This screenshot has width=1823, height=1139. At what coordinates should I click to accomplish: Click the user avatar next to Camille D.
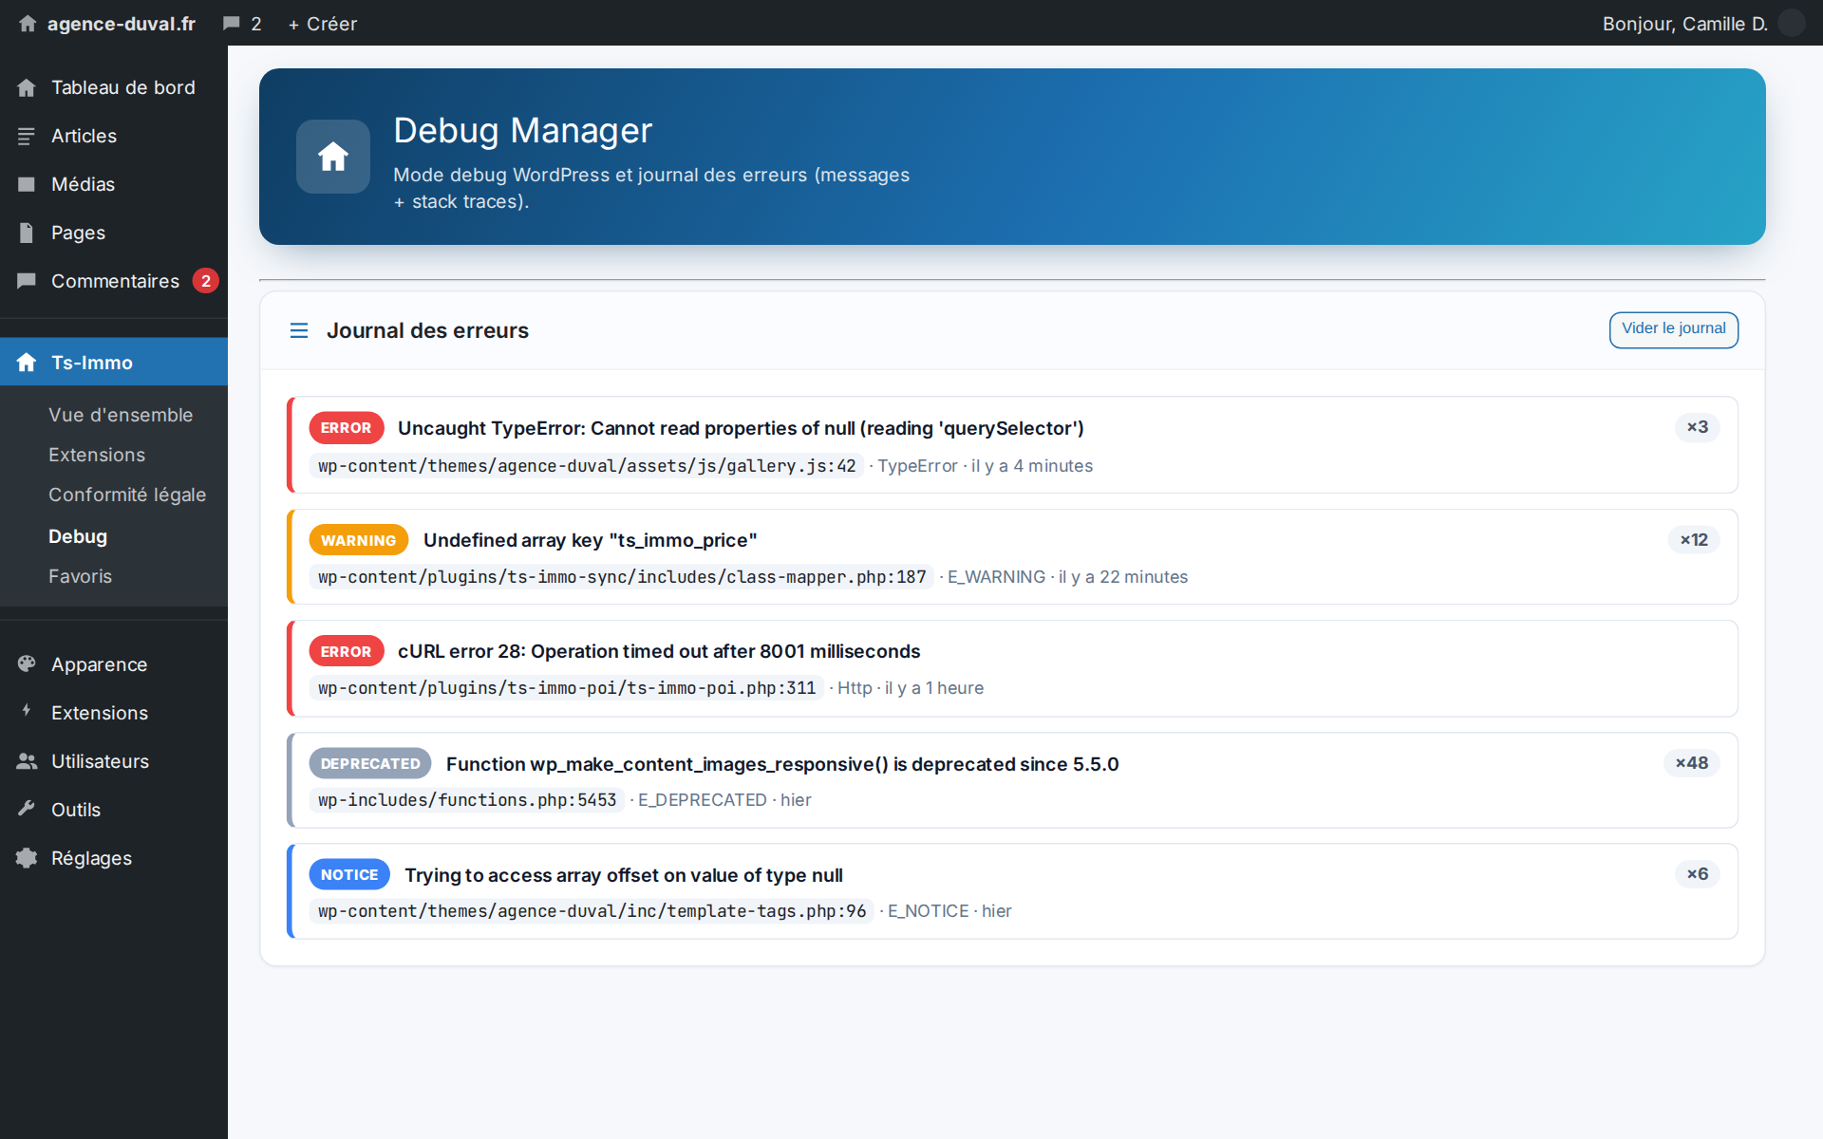point(1791,23)
